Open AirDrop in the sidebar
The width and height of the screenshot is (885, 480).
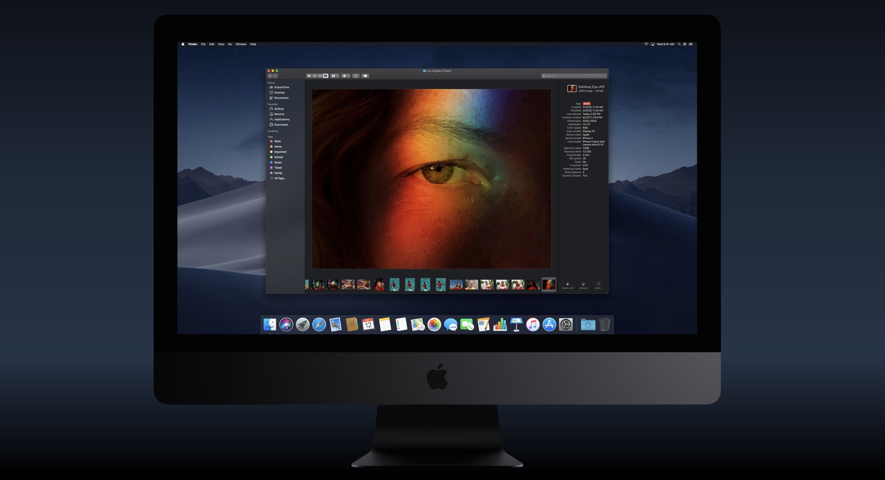279,109
